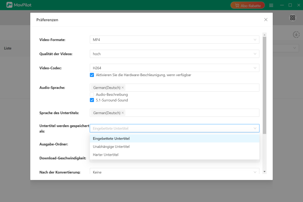Viewport: 303px width, 202px height.
Task: Click the MovPilot logo icon
Action: (9, 5)
